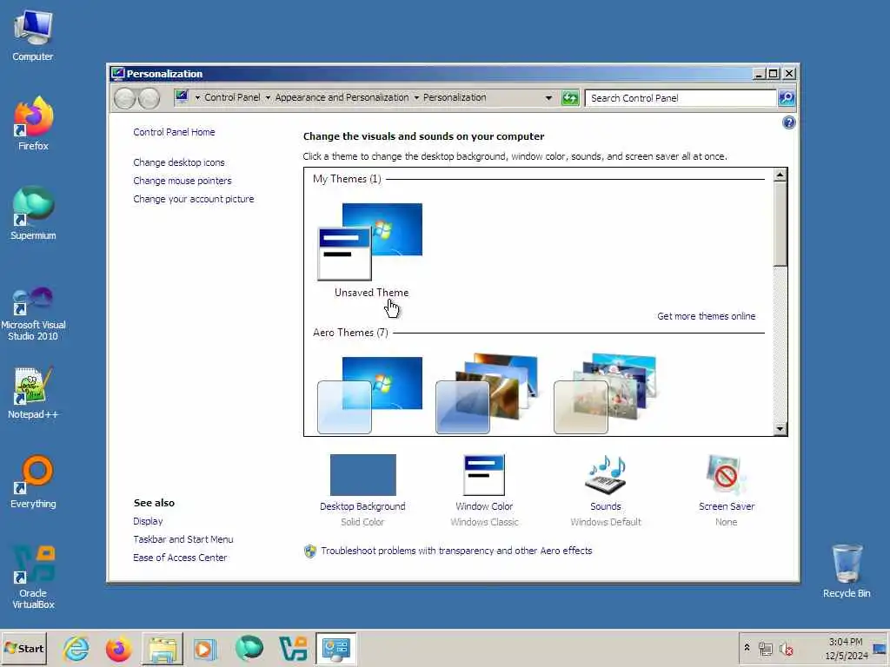Screen dimensions: 890x667
Task: Select Appearance and Personalization in the breadcrumb
Action: [342, 97]
